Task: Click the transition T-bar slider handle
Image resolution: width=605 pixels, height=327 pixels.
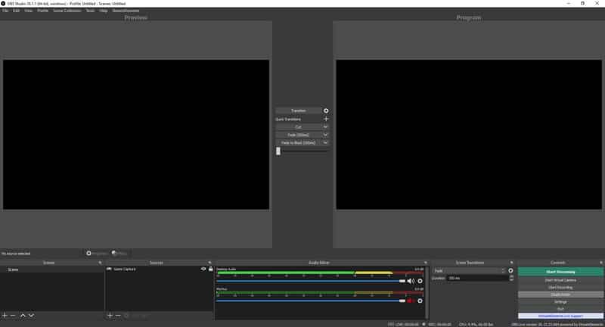Action: 278,151
